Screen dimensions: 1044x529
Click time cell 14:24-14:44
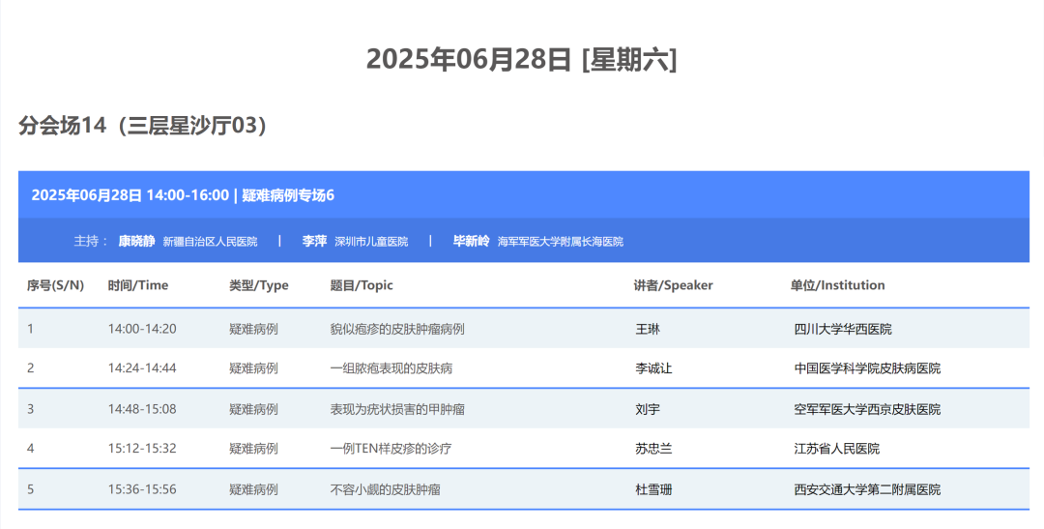[x=142, y=367]
